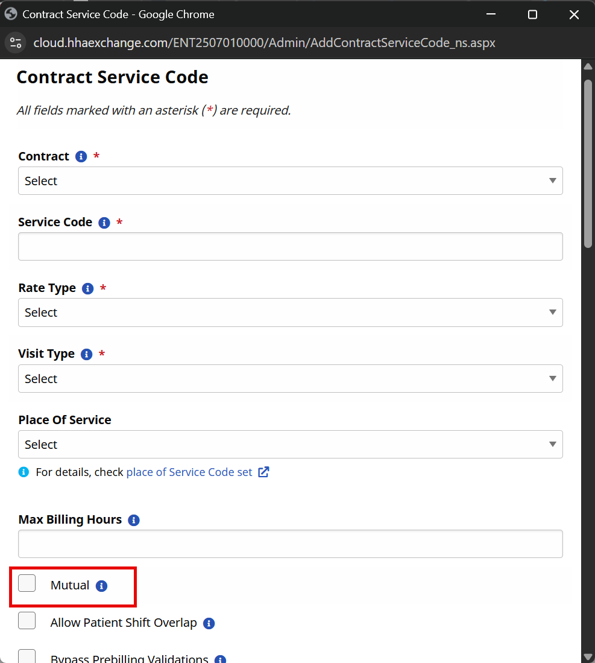595x663 pixels.
Task: Click the site information icon in address bar
Action: click(16, 43)
